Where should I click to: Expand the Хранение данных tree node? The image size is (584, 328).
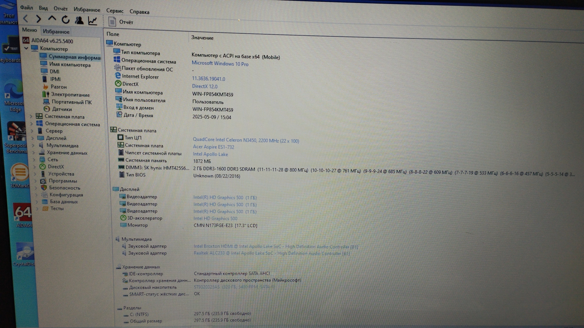(x=33, y=152)
